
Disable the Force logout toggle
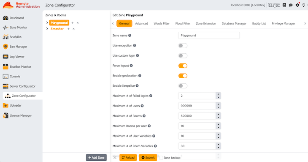coord(183,66)
